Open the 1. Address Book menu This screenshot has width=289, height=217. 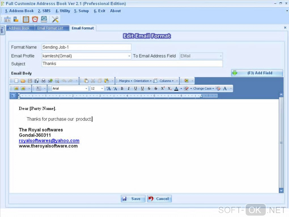pos(19,11)
